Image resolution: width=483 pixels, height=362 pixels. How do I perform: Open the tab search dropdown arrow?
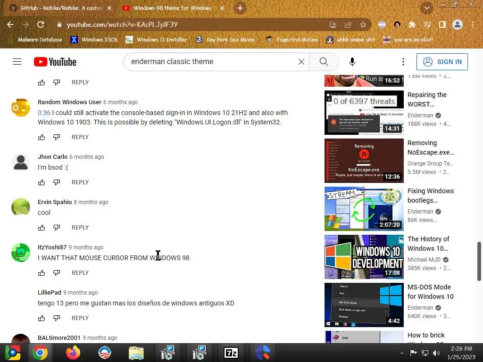[426, 8]
